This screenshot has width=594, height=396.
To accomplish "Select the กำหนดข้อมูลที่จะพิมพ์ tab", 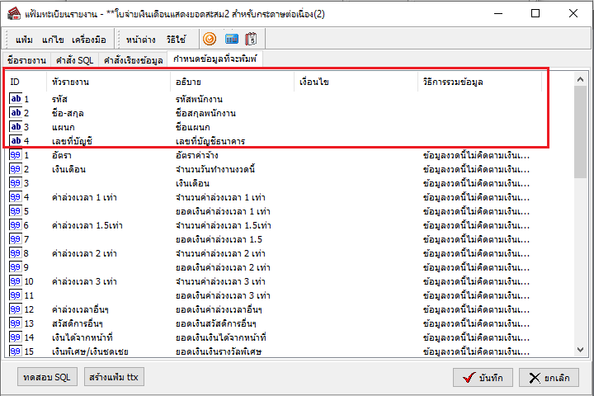I will 214,59.
